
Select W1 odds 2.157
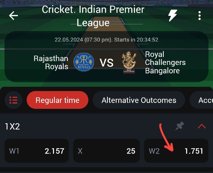37,151
